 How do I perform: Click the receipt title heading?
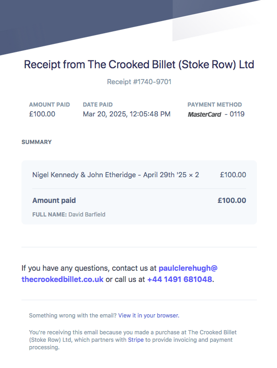[x=139, y=65]
